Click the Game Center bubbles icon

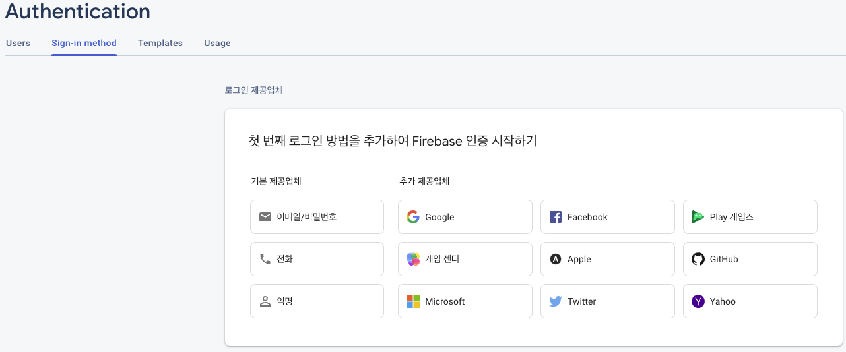click(x=413, y=259)
